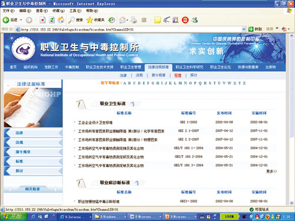Viewport: 295px width, 221px height.
Task: Click the History icon in toolbar
Action: coord(112,20)
